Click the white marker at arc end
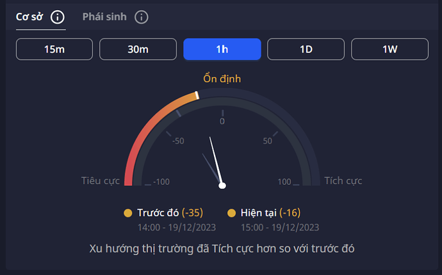The image size is (442, 275). [x=197, y=95]
